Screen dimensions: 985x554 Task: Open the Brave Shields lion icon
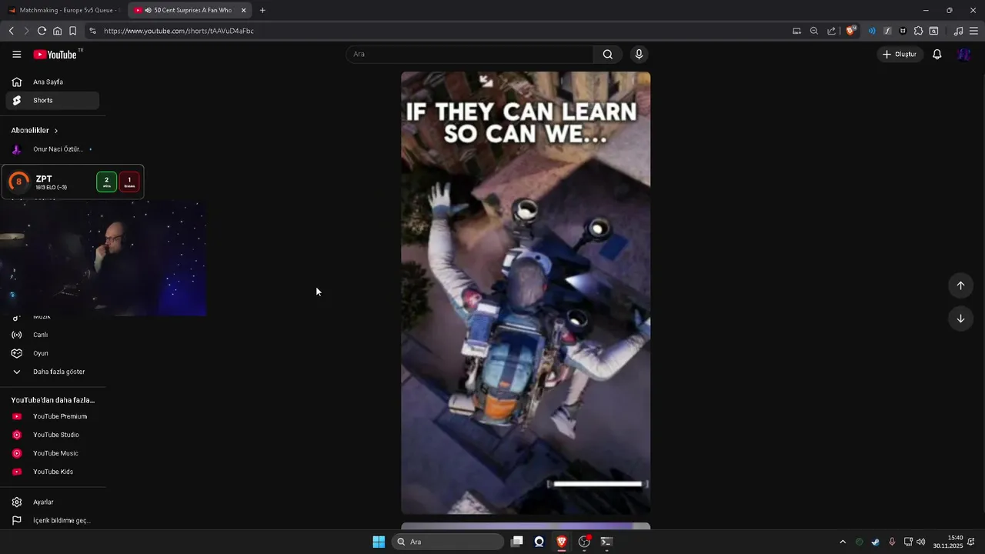pyautogui.click(x=850, y=31)
